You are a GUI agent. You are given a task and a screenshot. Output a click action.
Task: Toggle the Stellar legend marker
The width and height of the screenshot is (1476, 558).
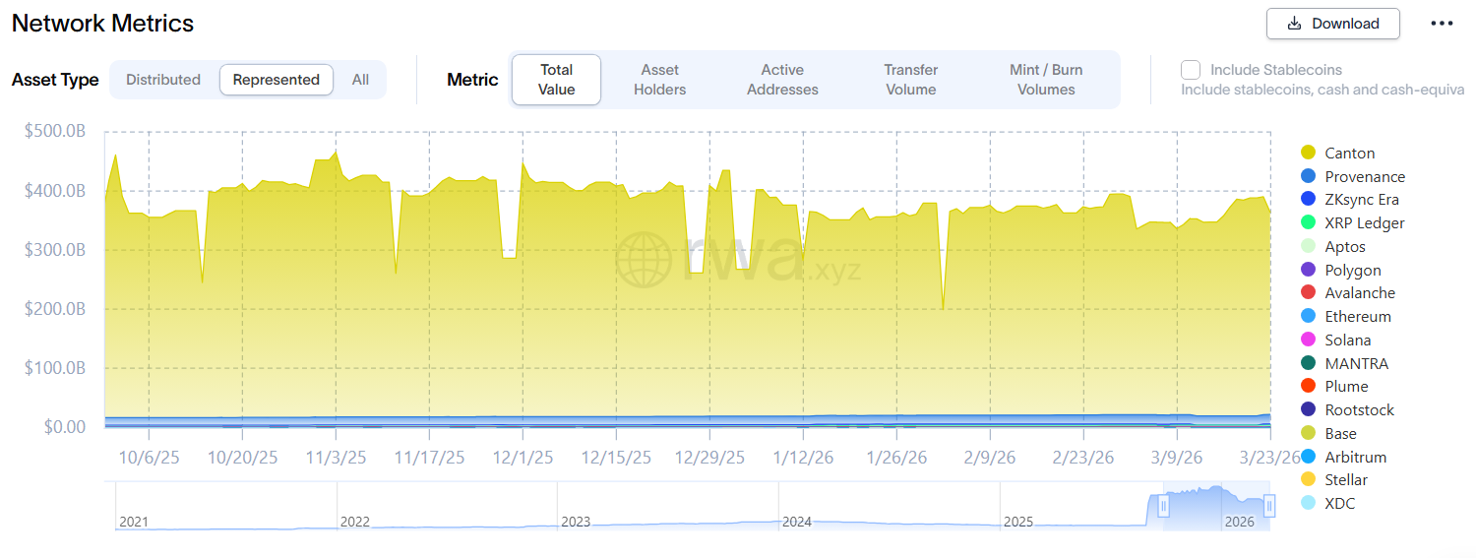pyautogui.click(x=1308, y=480)
